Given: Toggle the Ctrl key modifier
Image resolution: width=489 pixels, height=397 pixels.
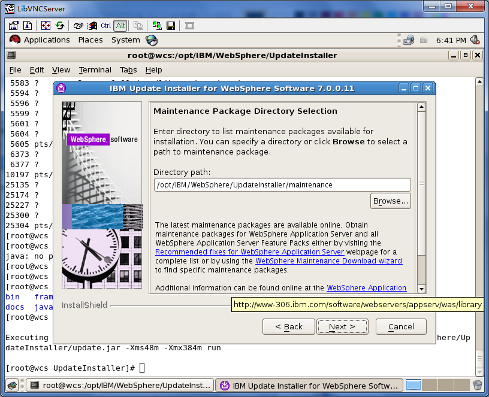Looking at the screenshot, I should (105, 26).
